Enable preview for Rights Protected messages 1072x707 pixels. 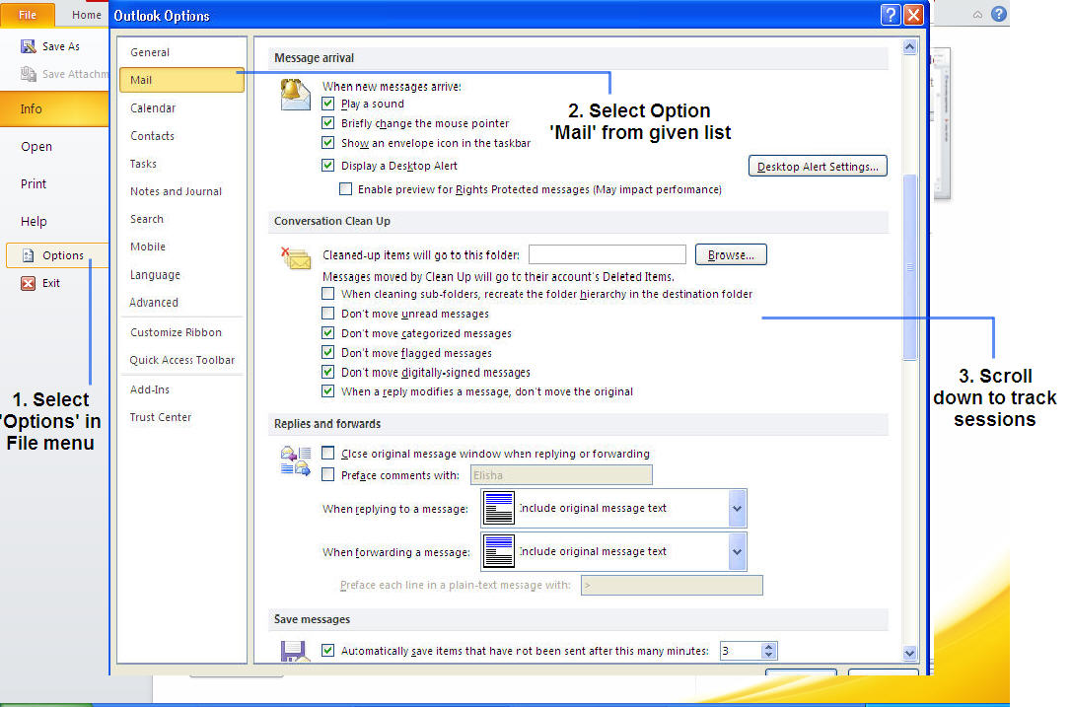point(346,189)
